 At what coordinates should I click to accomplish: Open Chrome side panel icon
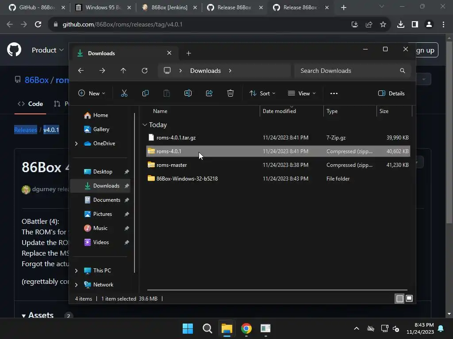point(415,25)
